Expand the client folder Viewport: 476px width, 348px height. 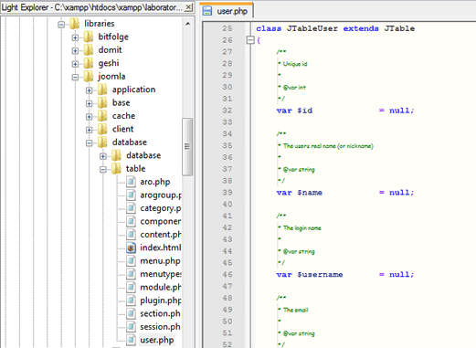[x=89, y=130]
